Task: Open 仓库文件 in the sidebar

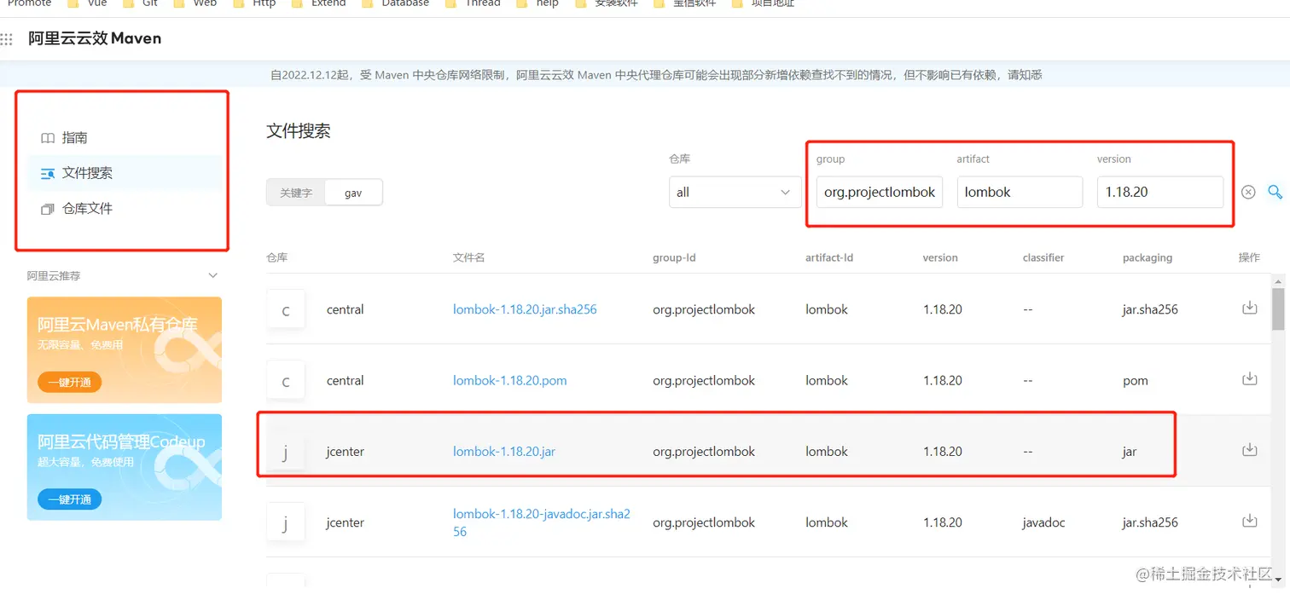Action: coord(124,208)
